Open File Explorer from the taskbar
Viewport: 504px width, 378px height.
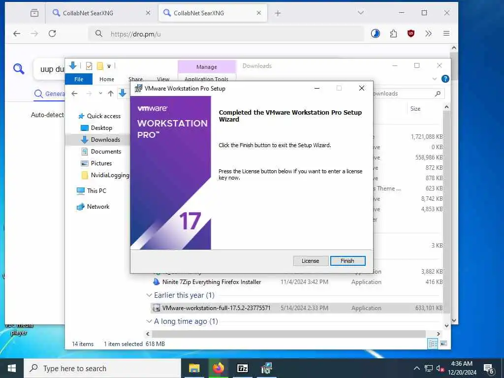[x=194, y=368]
